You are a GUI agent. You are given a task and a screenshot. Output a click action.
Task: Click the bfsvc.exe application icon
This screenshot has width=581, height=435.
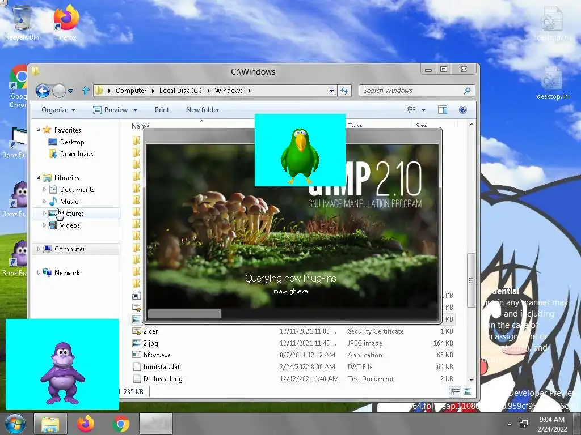coord(137,355)
